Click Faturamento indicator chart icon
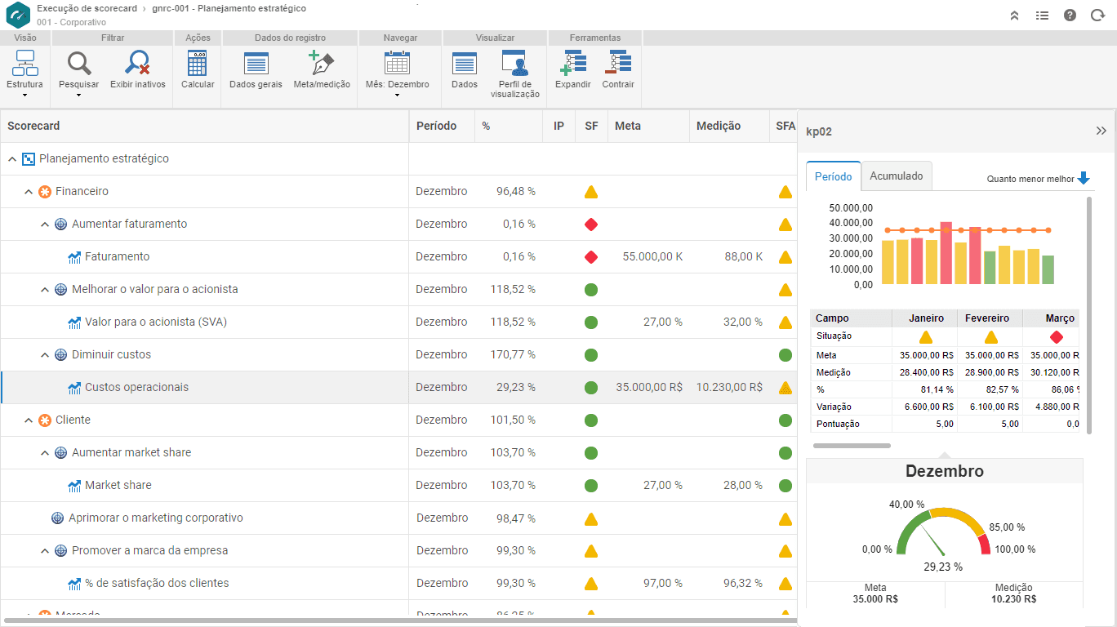The width and height of the screenshot is (1117, 627). tap(74, 257)
